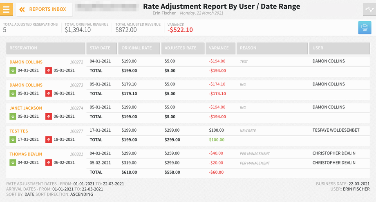
Task: Click arrival arrow icon for reservation 100273
Action: tap(13, 94)
